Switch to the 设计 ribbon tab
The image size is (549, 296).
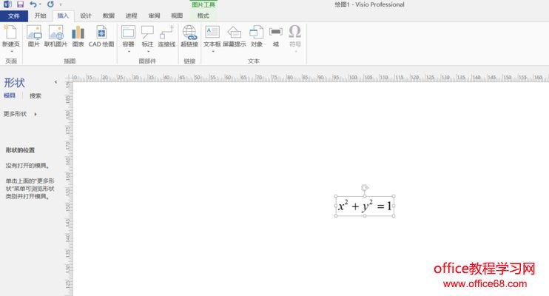pos(86,16)
